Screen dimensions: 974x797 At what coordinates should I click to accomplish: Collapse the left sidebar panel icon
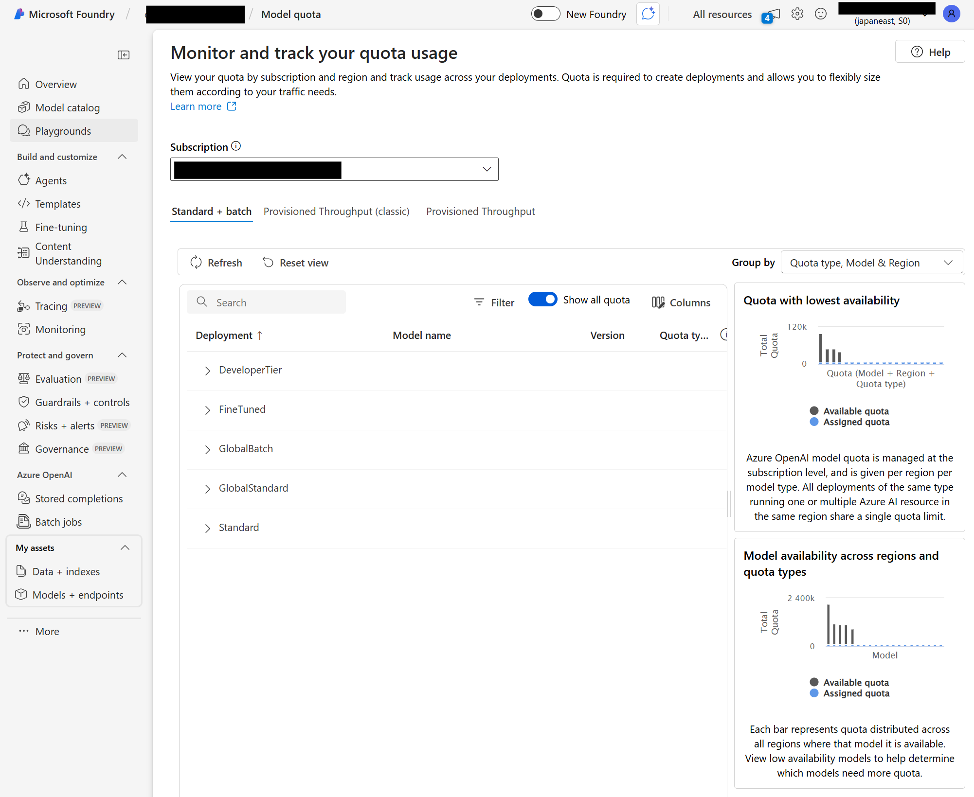[124, 55]
